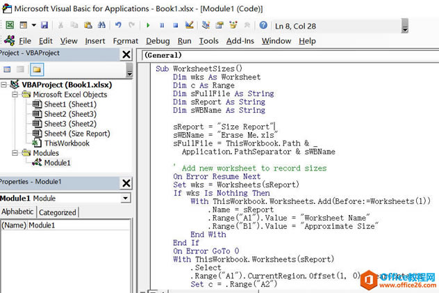Screen dimensions: 439x293
Task: Open the View menu
Action: point(69,41)
